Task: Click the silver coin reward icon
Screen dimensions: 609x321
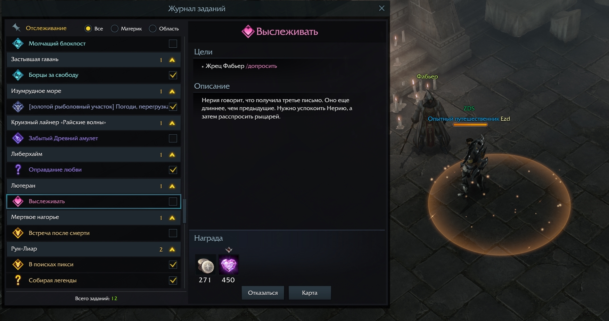Action: 205,265
